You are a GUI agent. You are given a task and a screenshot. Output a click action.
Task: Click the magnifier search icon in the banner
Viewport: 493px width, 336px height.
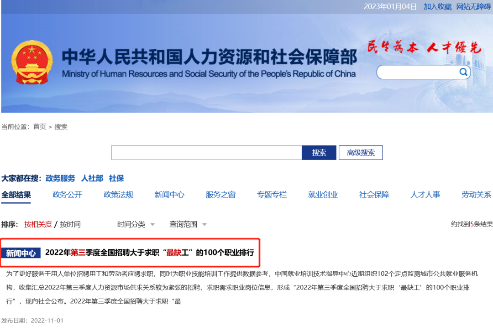pos(463,72)
